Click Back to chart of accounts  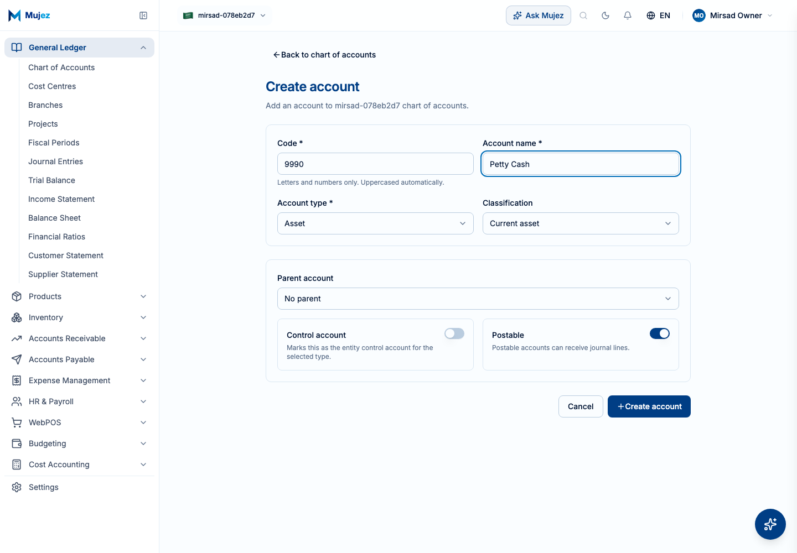point(324,55)
